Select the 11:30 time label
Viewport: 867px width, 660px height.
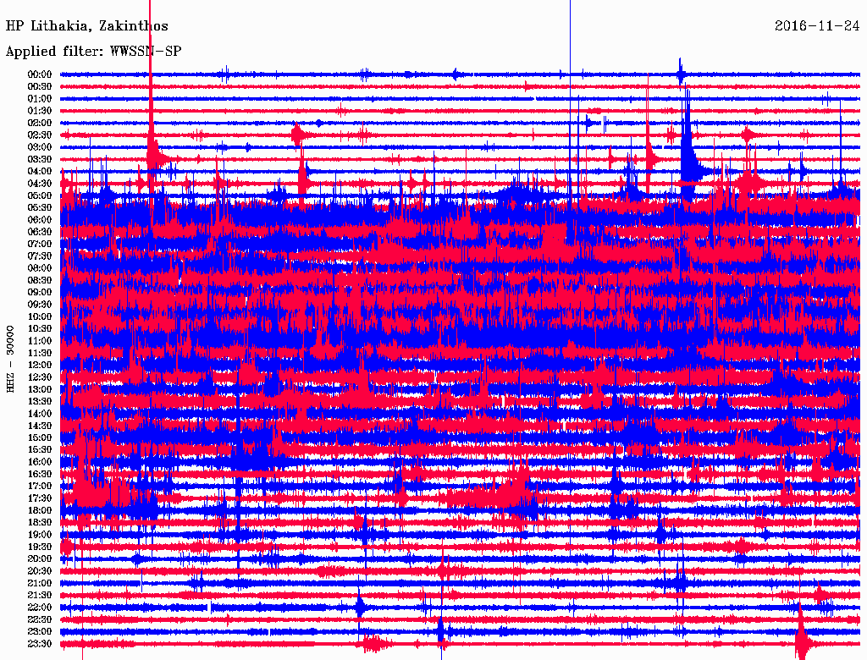point(40,353)
